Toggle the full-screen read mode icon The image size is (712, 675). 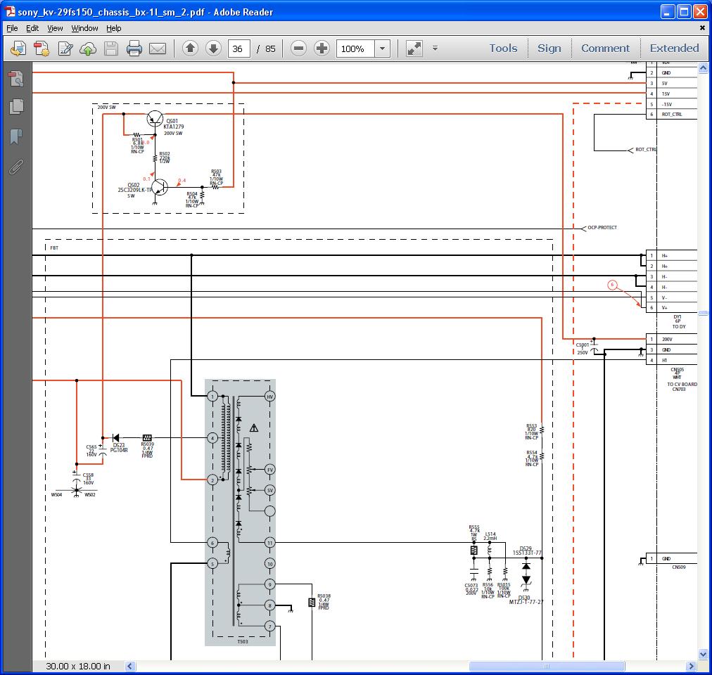414,49
